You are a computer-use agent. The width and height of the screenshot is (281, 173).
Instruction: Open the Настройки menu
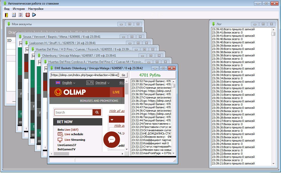click(x=36, y=9)
